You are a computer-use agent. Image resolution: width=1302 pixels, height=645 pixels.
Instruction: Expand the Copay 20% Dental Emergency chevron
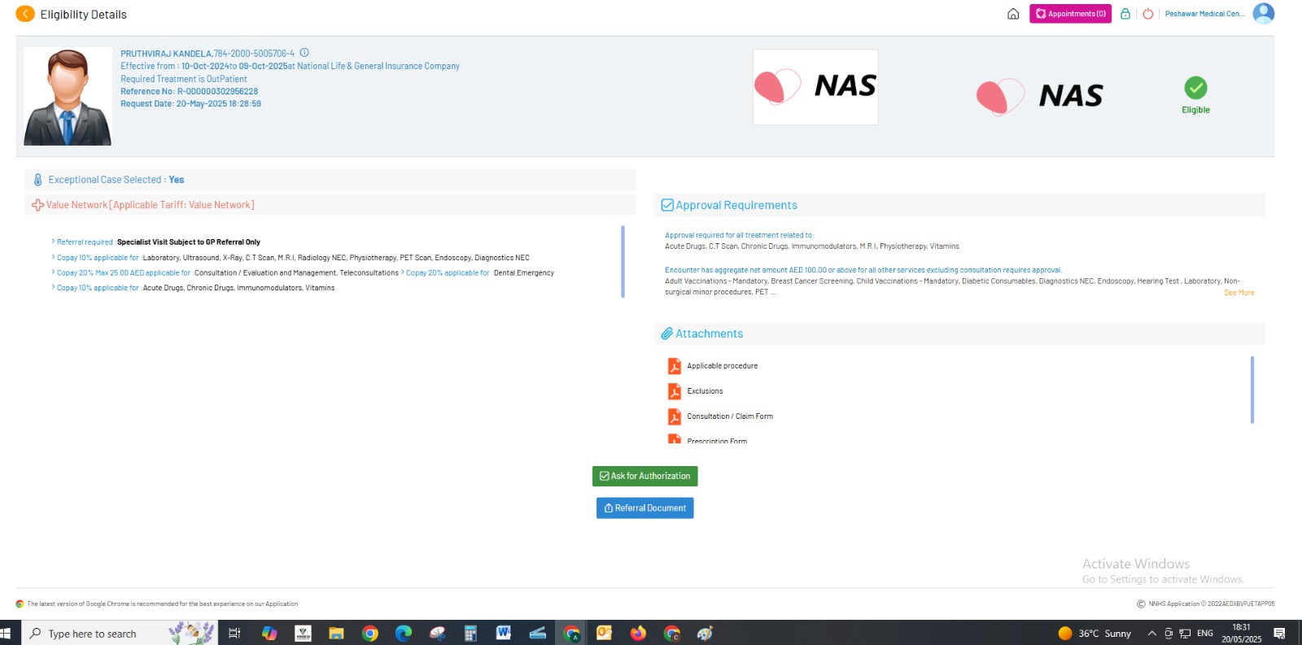tap(403, 272)
